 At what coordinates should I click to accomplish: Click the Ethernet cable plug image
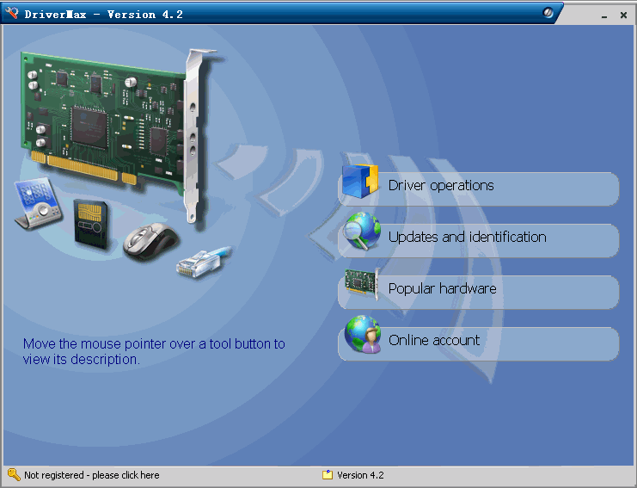203,261
